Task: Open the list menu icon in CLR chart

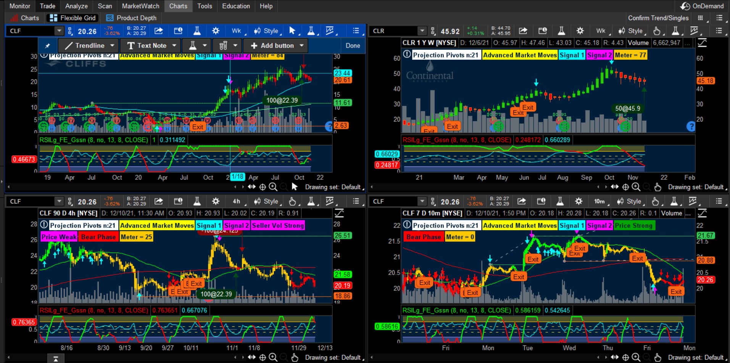Action: pos(719,31)
